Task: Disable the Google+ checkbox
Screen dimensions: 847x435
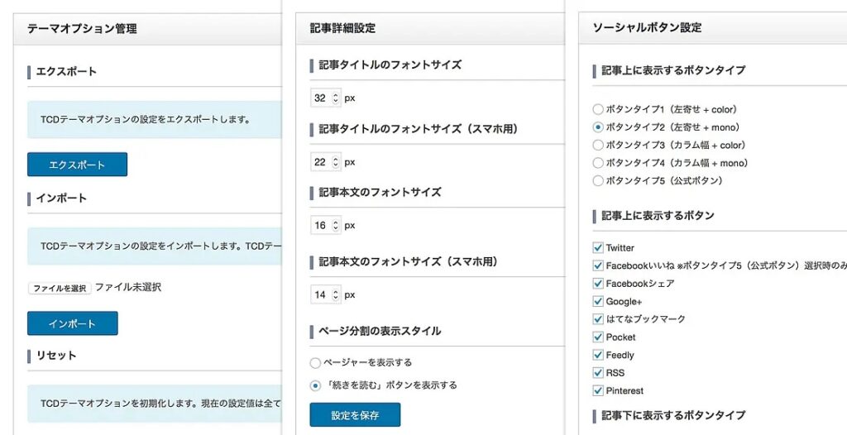Action: point(597,301)
